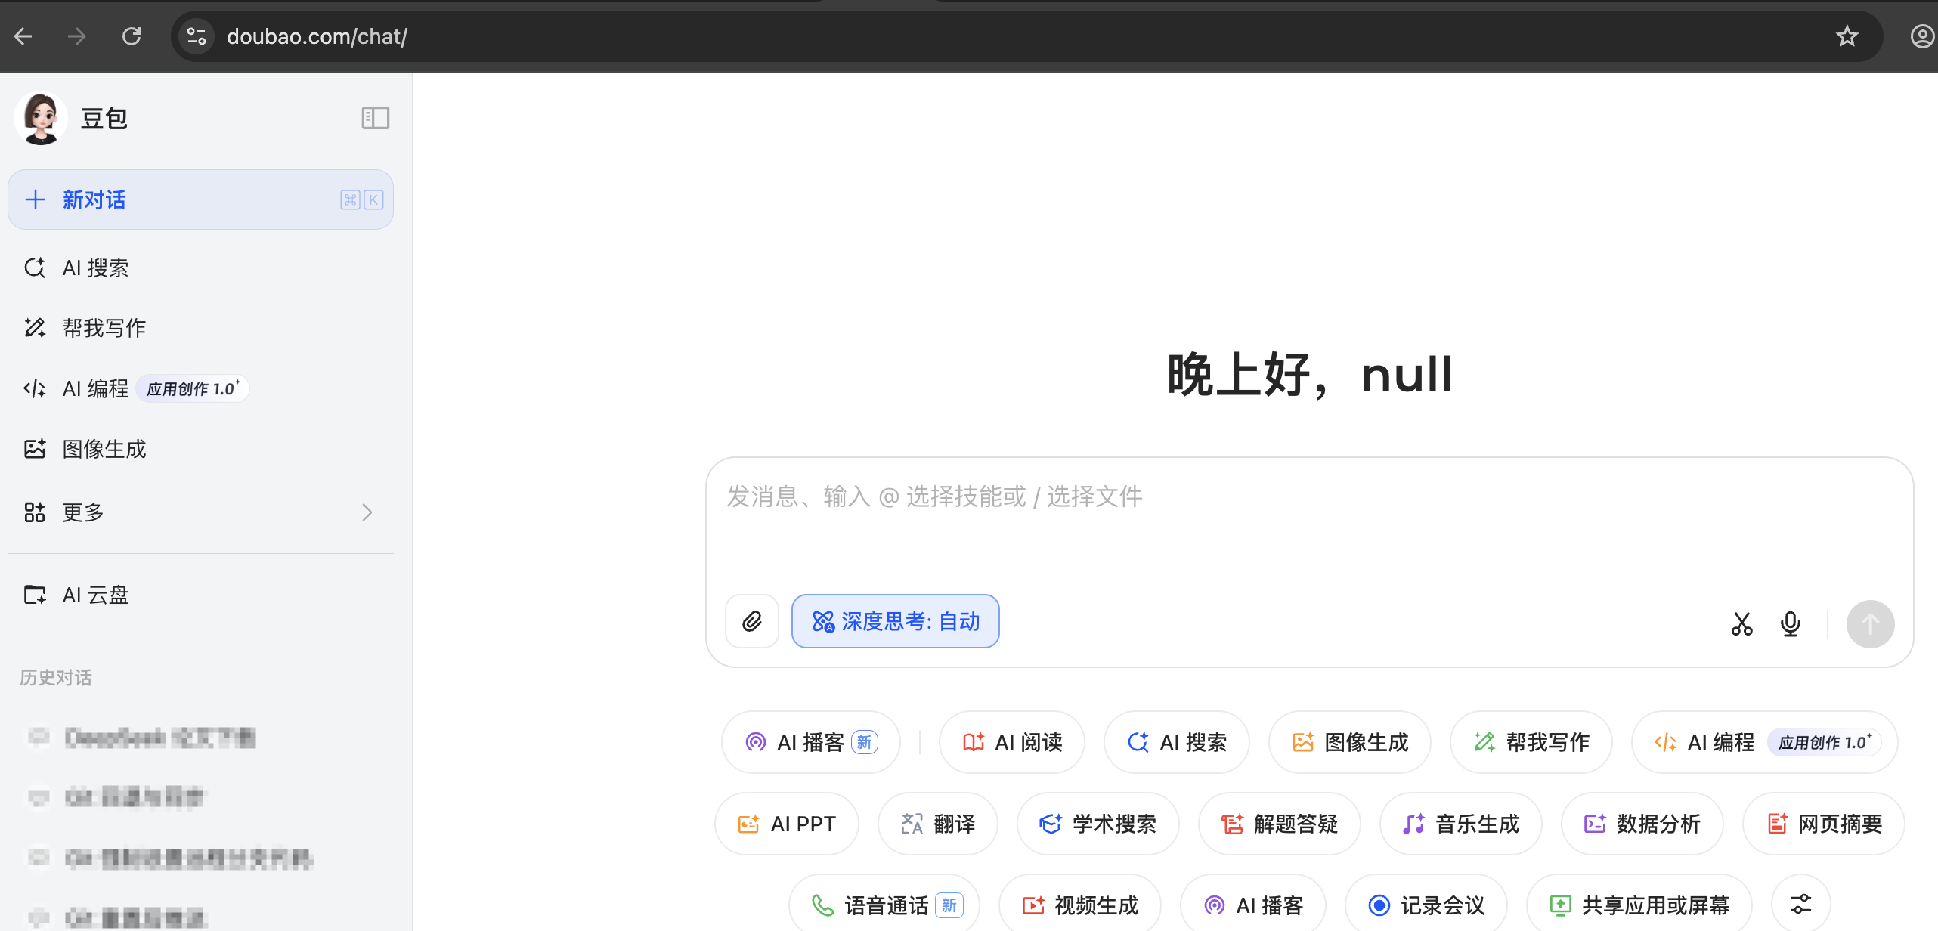Click the 应用创作 1.0 badge in sidebar
1938x931 pixels.
pos(193,388)
